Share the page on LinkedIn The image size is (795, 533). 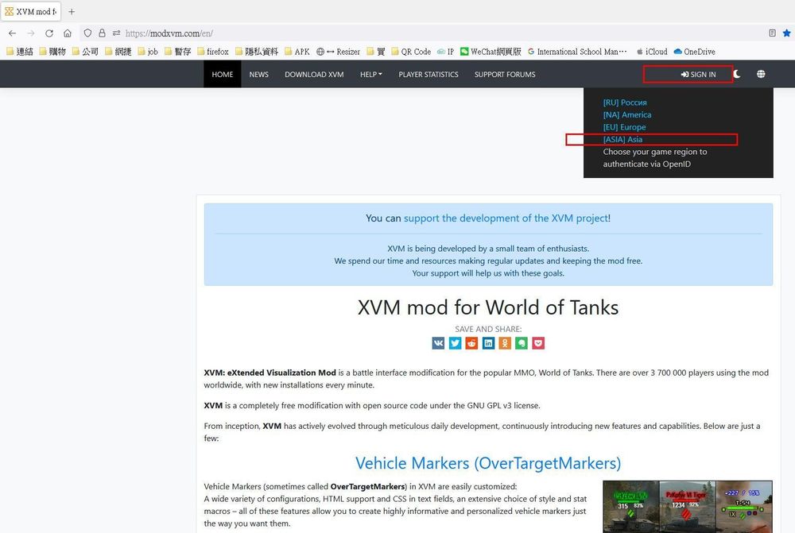click(x=488, y=343)
